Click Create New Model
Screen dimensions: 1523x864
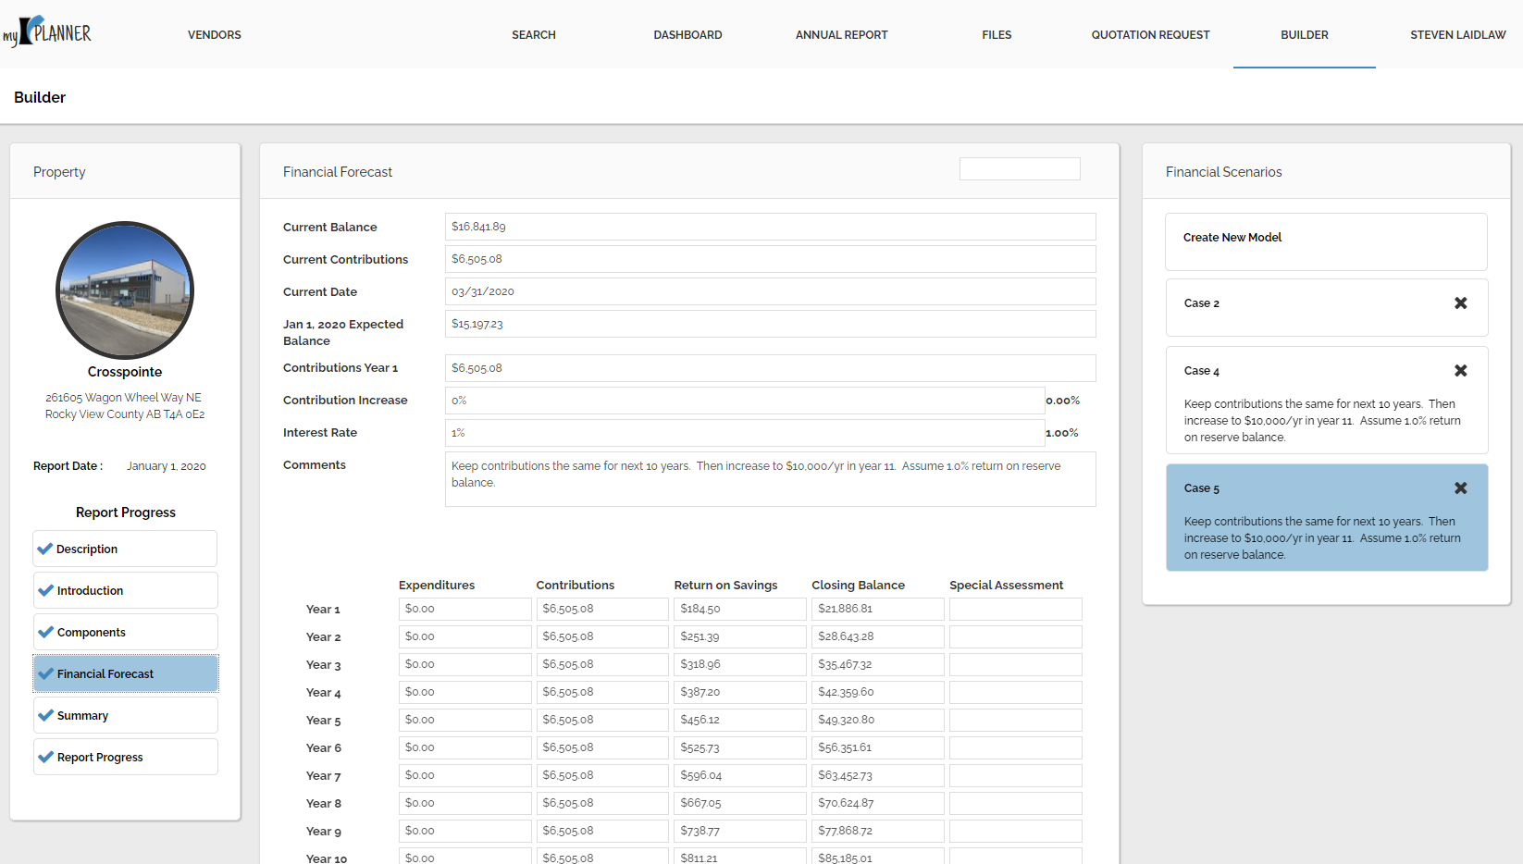point(1326,241)
